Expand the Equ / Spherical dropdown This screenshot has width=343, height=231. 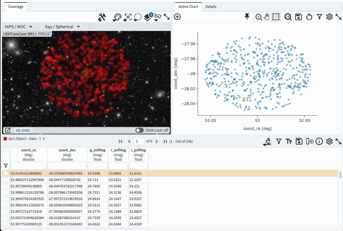(62, 27)
